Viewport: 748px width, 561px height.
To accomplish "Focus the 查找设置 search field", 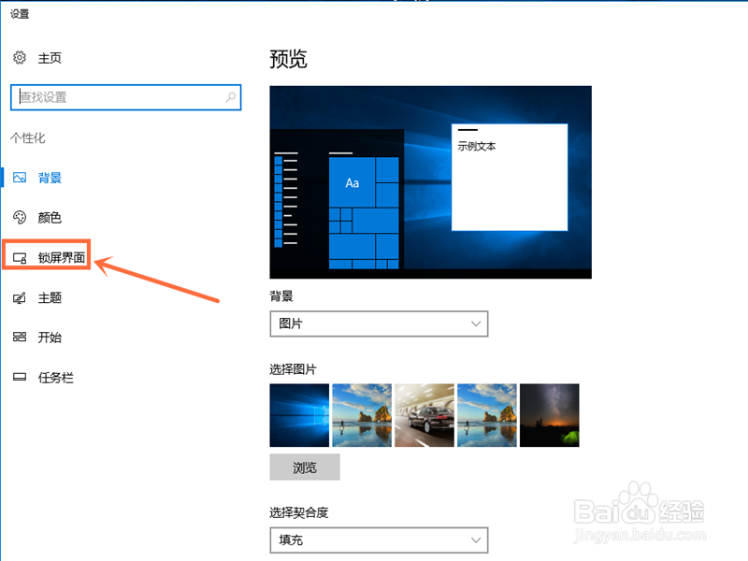I will 126,97.
